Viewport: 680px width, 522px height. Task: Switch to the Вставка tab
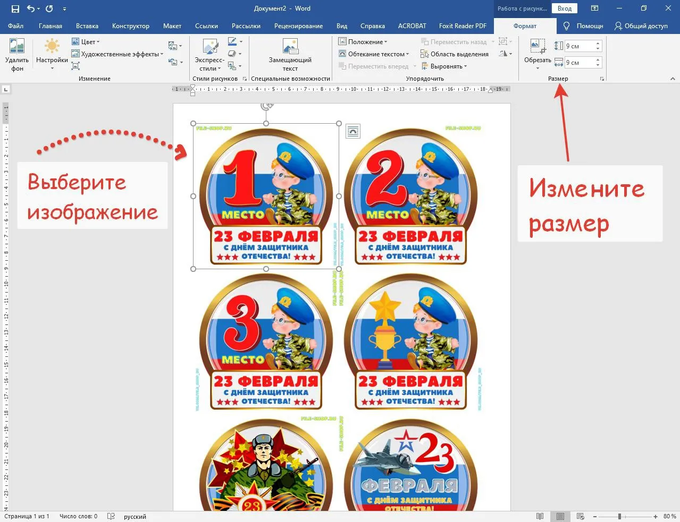pyautogui.click(x=87, y=26)
